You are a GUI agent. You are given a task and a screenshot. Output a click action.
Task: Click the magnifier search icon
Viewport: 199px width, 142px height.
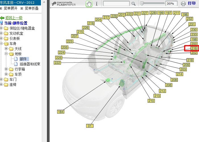pyautogui.click(x=133, y=4)
